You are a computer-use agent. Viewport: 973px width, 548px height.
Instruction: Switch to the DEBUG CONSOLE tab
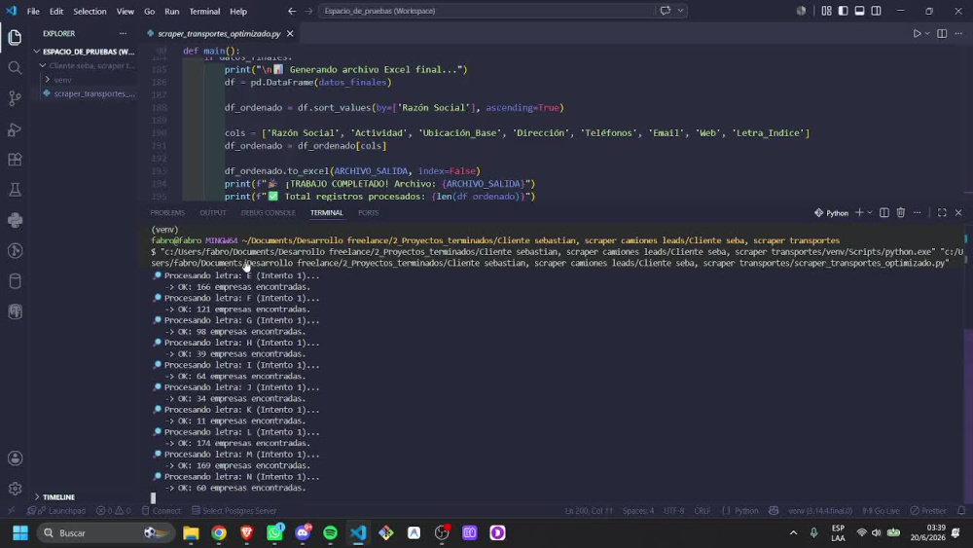coord(269,213)
